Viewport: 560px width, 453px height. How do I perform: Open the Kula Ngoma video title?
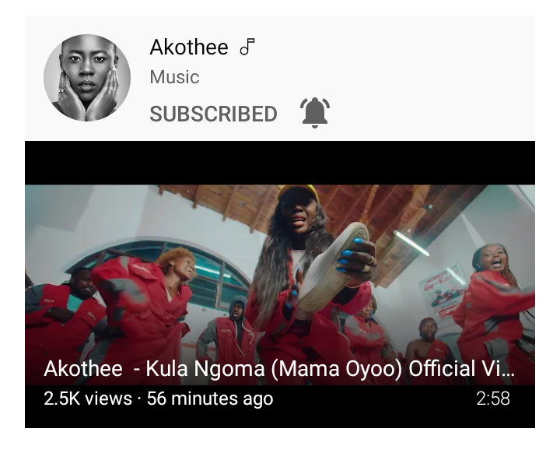[x=279, y=368]
